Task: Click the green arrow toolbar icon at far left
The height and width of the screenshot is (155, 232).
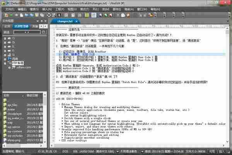Action: coord(11,15)
